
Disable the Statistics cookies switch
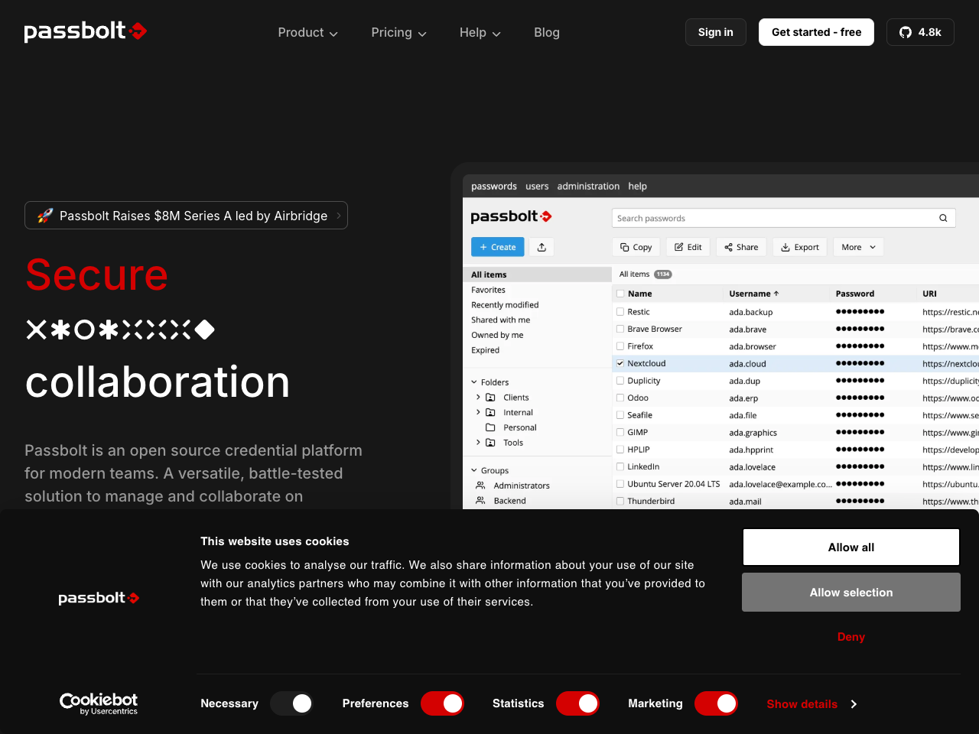577,703
